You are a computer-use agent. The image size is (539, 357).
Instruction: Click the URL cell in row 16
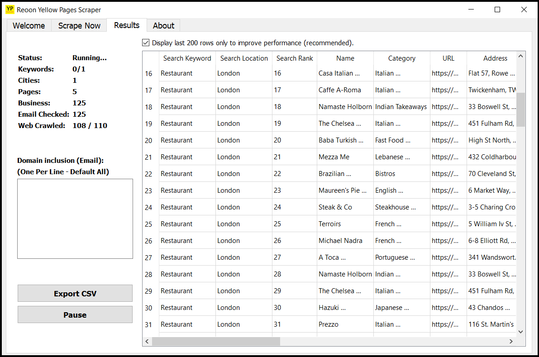(448, 73)
